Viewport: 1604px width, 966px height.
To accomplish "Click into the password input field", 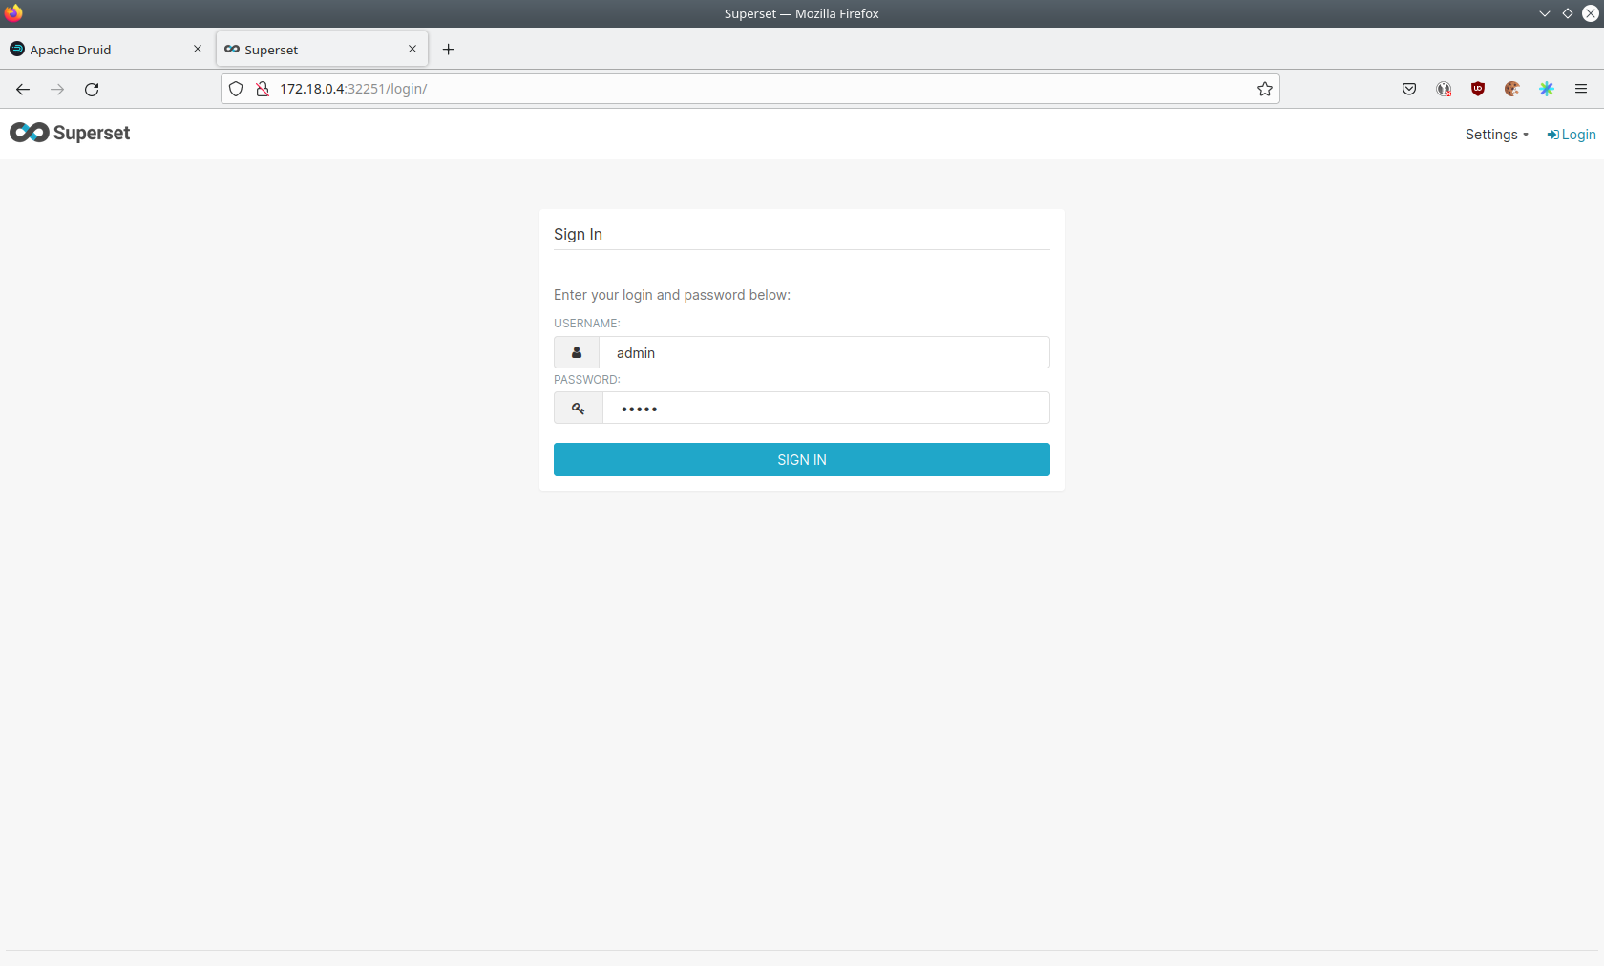I will (825, 409).
